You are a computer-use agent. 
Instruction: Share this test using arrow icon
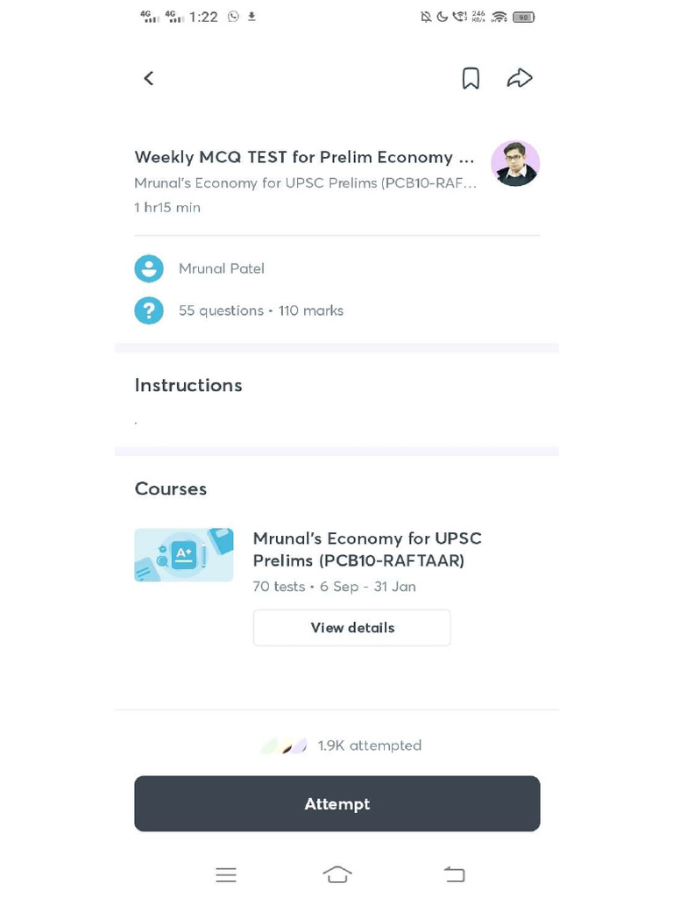pyautogui.click(x=520, y=79)
